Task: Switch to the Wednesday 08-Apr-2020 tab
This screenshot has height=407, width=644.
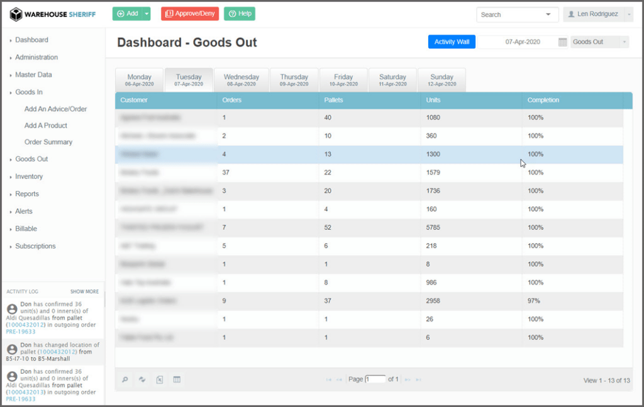Action: [x=241, y=80]
